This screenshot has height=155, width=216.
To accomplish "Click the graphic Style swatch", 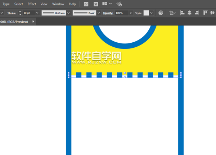I will click(x=146, y=13).
